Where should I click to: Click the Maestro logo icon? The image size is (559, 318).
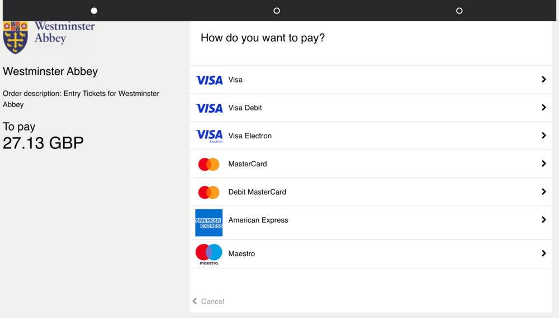(x=209, y=254)
